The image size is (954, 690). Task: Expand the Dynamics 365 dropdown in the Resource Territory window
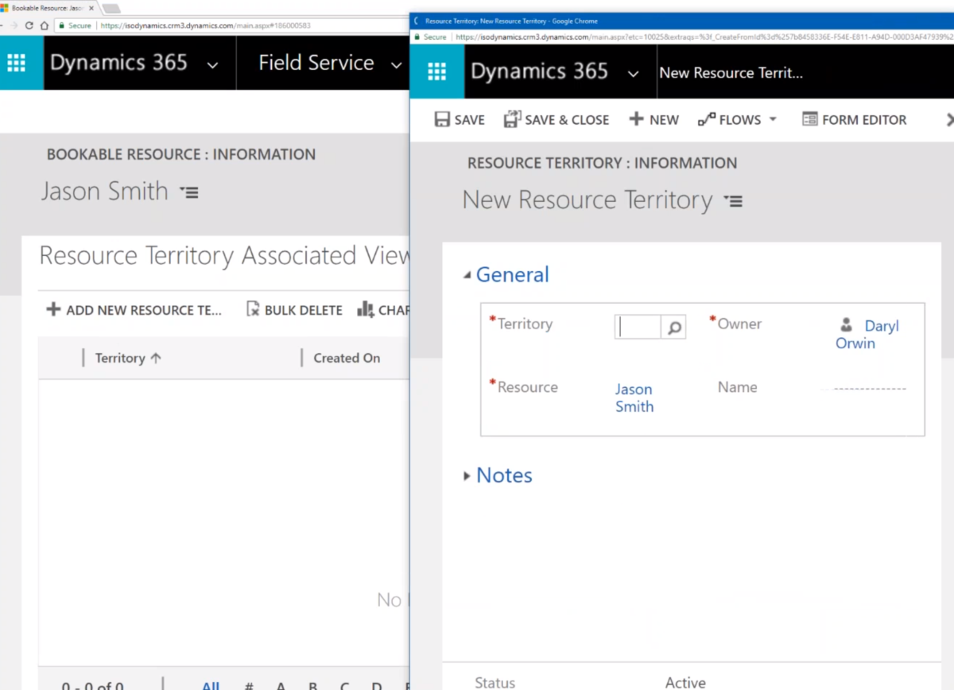coord(633,74)
